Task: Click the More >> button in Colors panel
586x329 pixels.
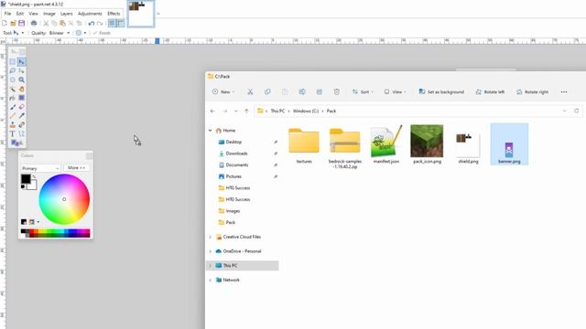Action: click(76, 168)
